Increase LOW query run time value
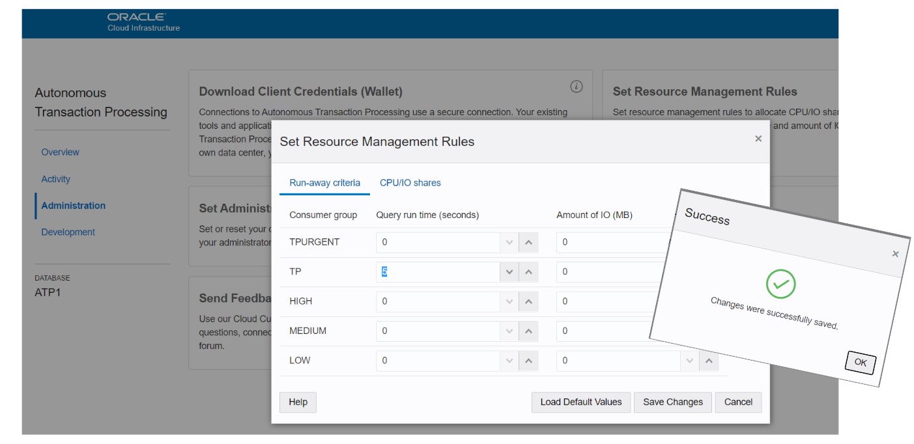This screenshot has height=444, width=914. [528, 361]
